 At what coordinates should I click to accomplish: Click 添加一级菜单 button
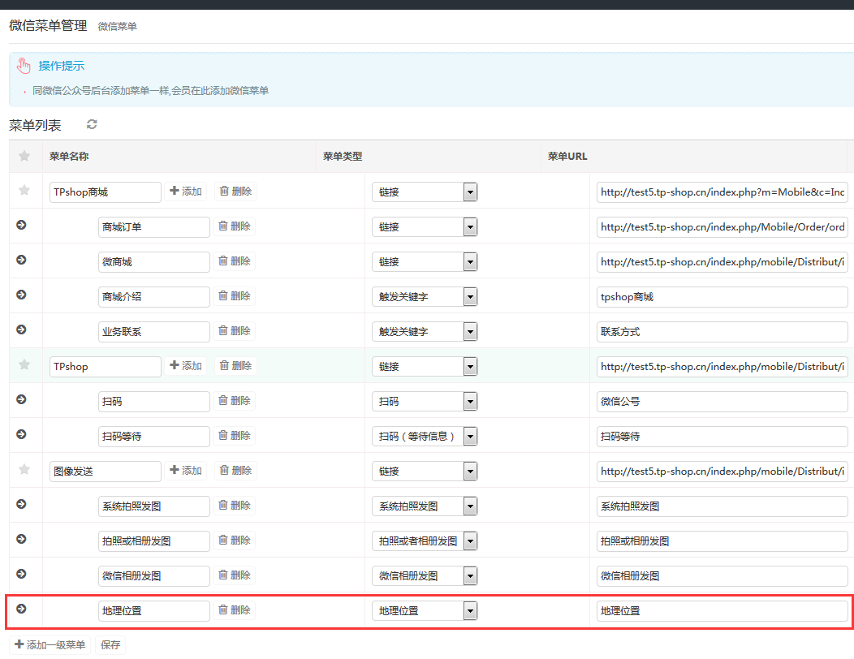click(50, 645)
